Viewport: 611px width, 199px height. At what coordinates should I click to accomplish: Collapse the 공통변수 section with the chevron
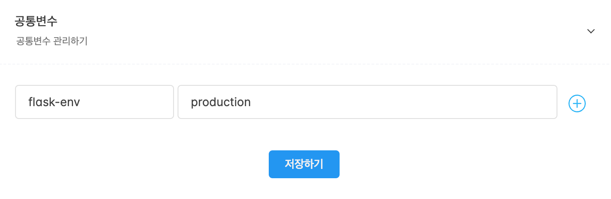(x=591, y=31)
